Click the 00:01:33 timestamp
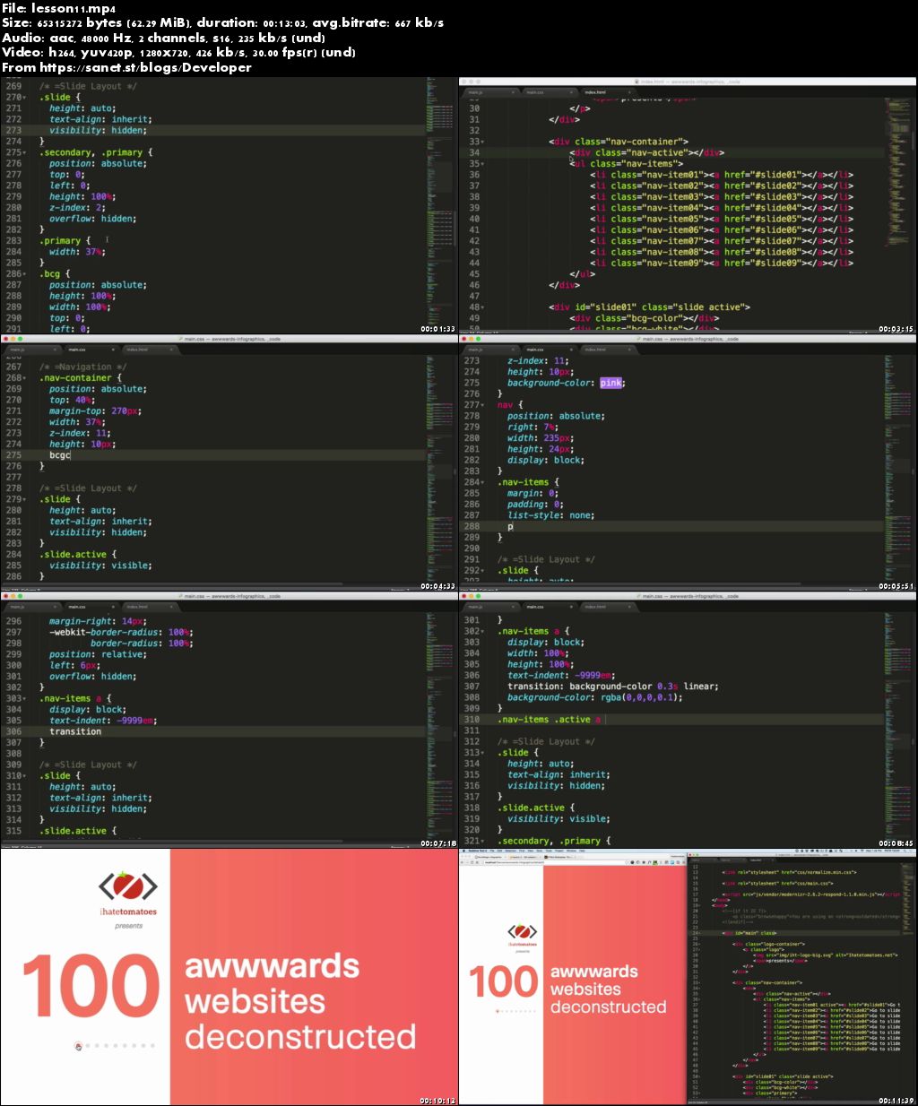 tap(438, 329)
